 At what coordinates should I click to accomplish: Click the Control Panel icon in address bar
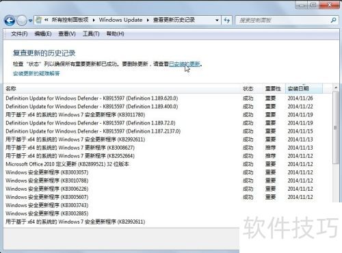click(x=39, y=20)
